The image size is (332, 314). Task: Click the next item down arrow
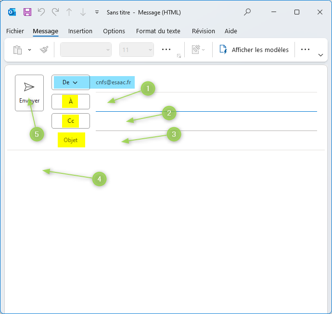coord(83,12)
